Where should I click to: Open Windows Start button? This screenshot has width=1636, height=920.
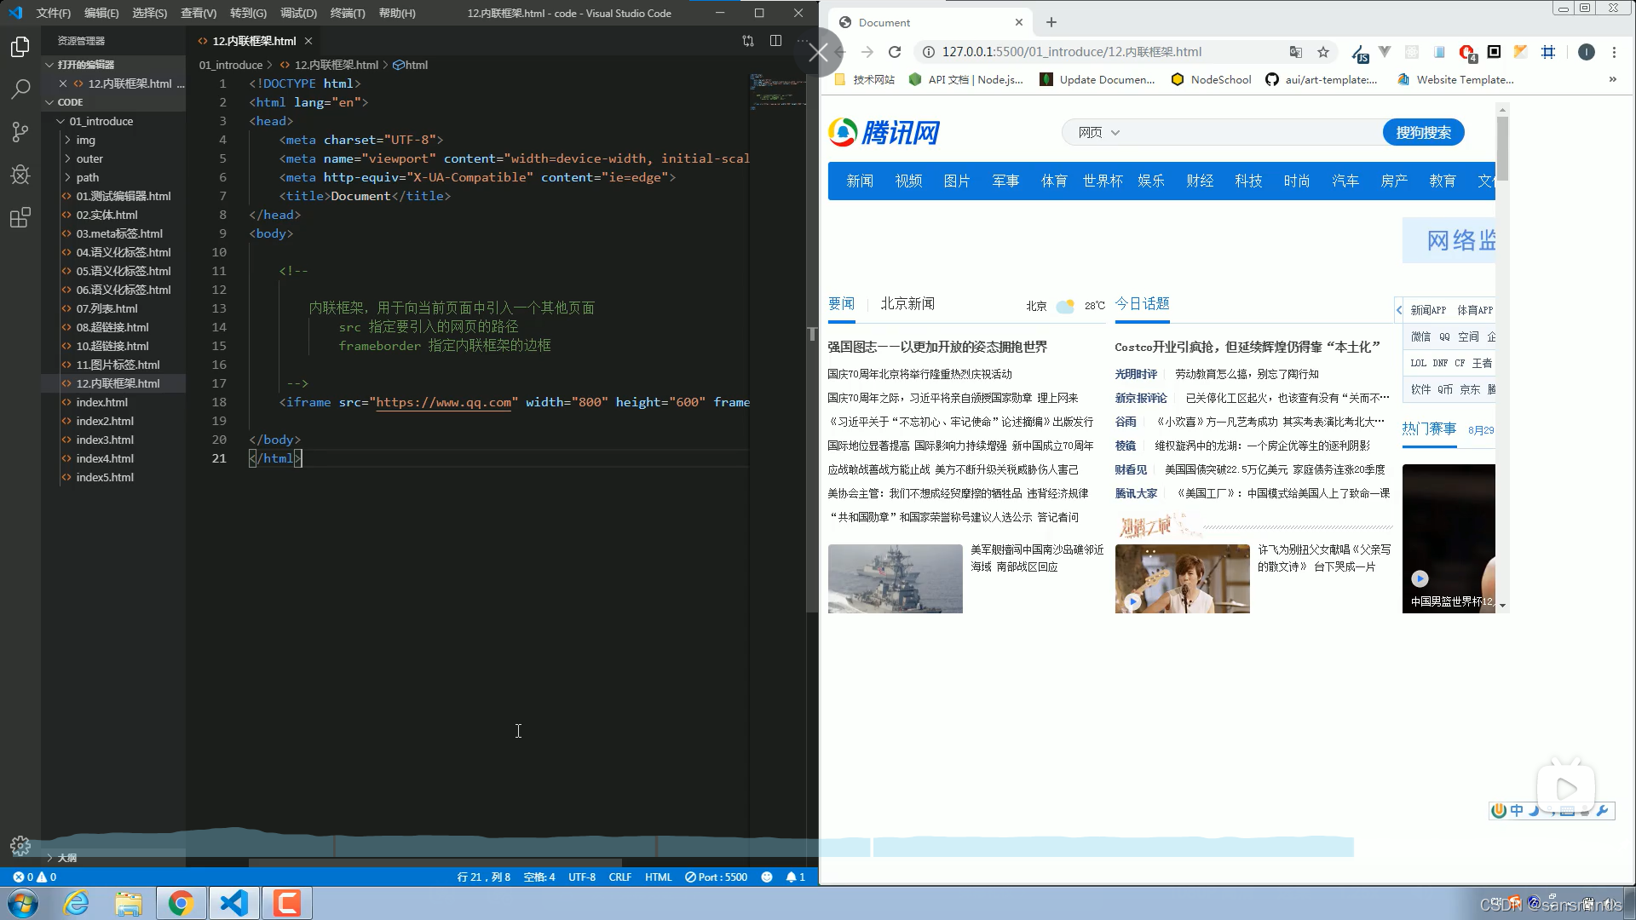23,903
